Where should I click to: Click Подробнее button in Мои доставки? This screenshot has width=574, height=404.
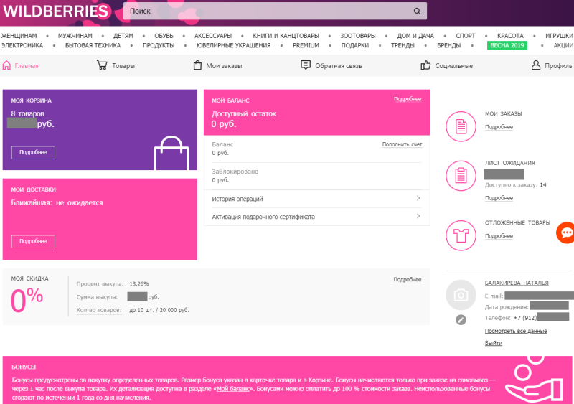click(x=33, y=241)
